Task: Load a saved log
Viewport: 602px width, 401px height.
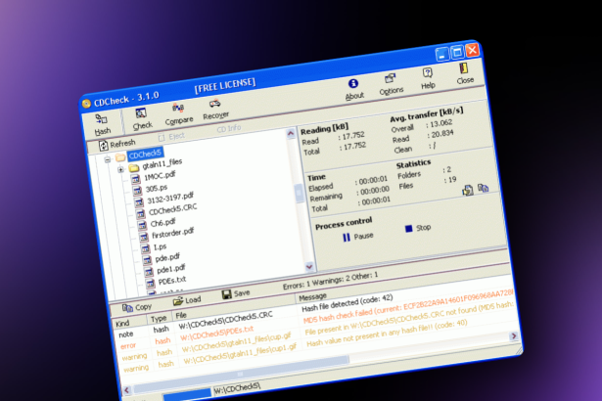Action: pyautogui.click(x=187, y=300)
